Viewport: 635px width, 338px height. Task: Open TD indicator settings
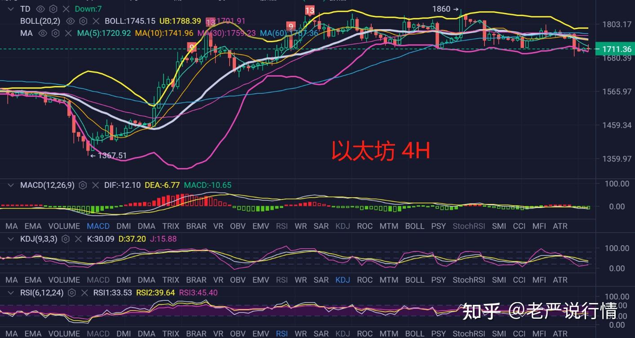53,9
